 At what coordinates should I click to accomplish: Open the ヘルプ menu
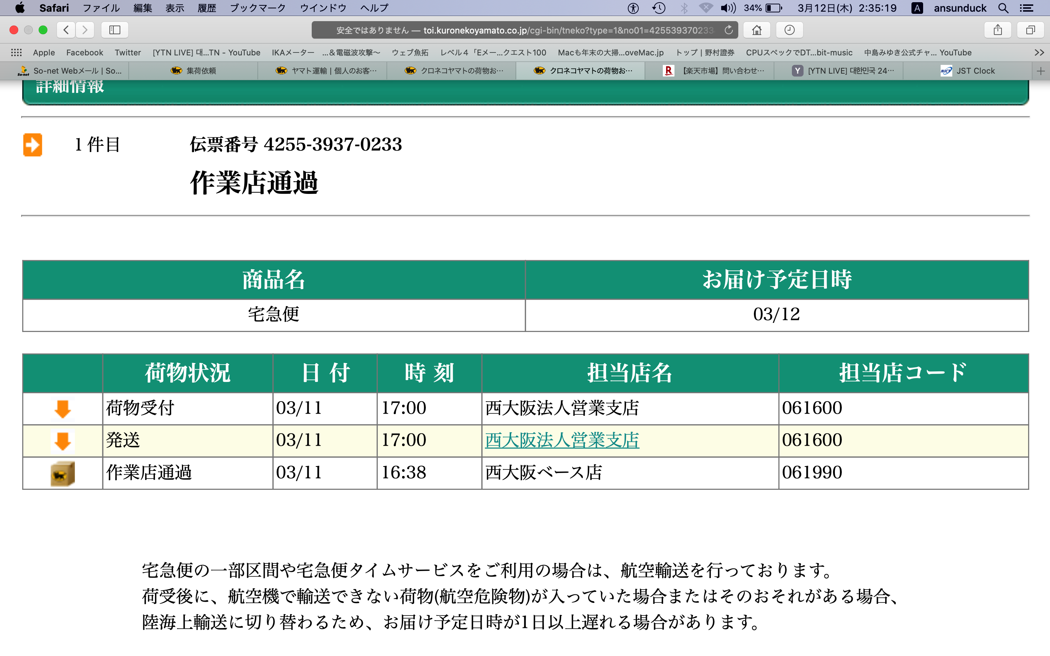point(374,8)
